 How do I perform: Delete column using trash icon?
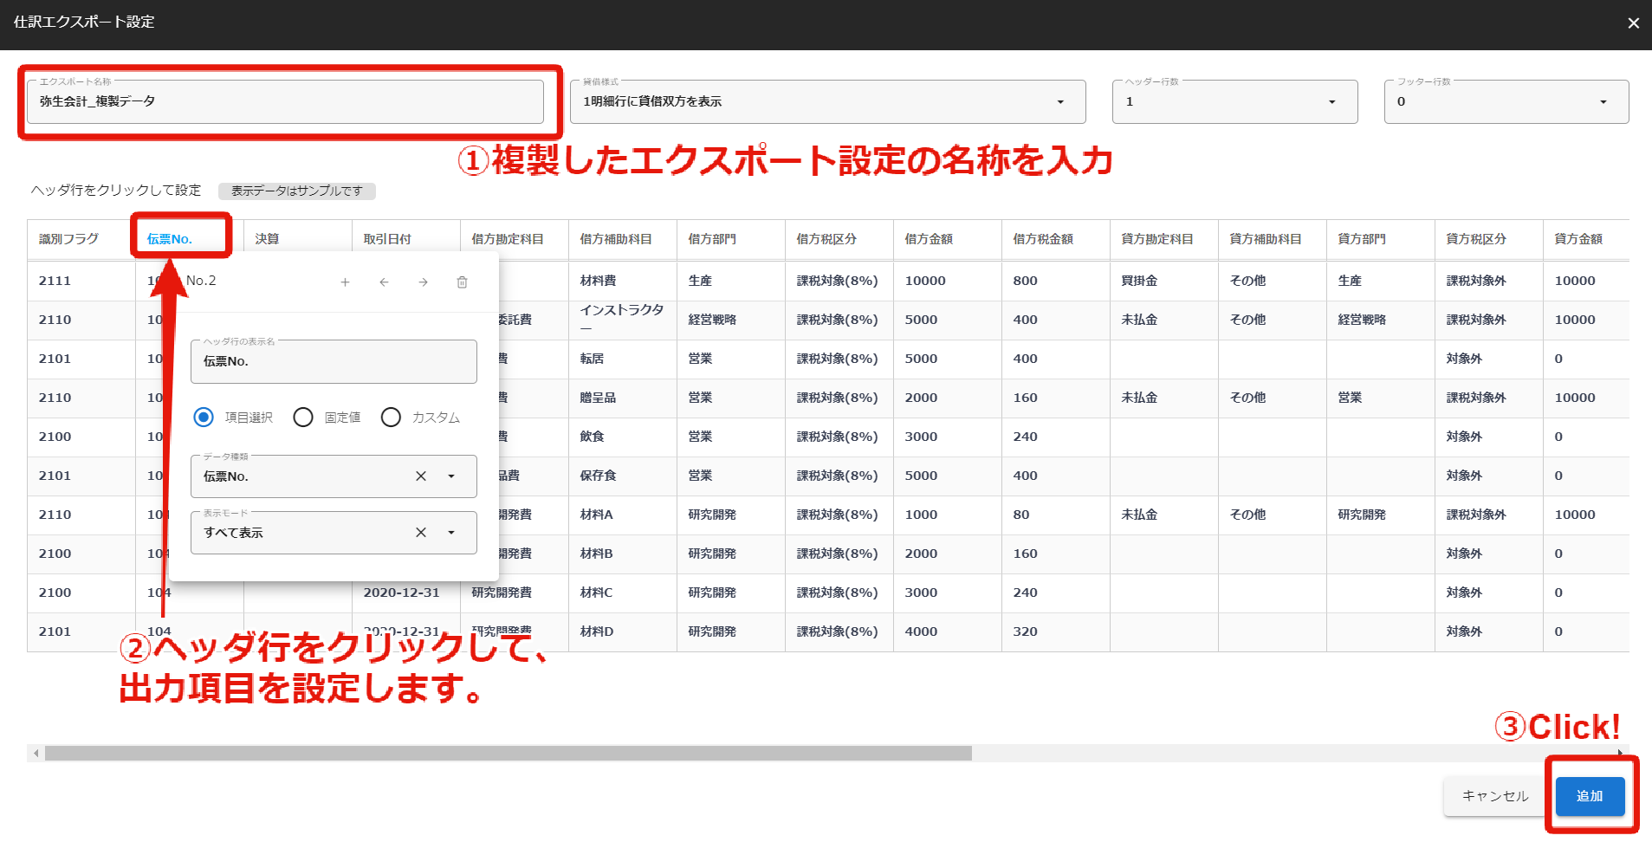(462, 282)
